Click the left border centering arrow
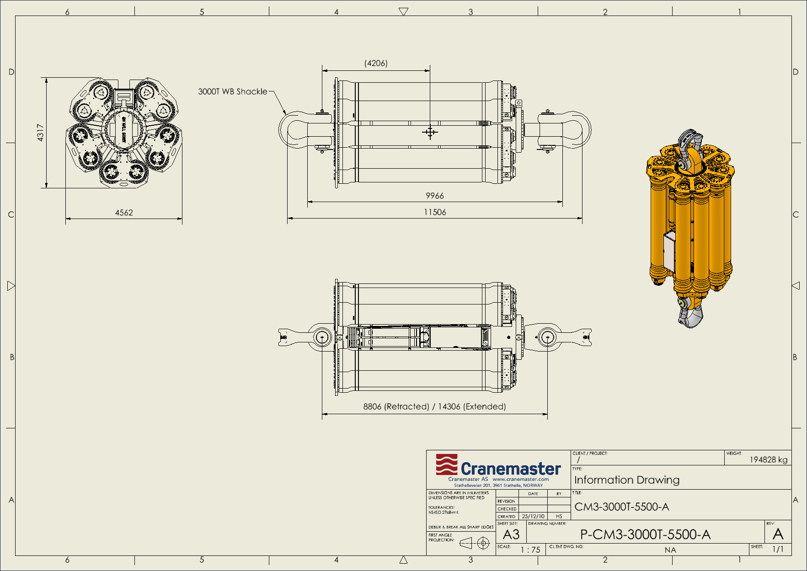This screenshot has width=807, height=571. click(11, 286)
